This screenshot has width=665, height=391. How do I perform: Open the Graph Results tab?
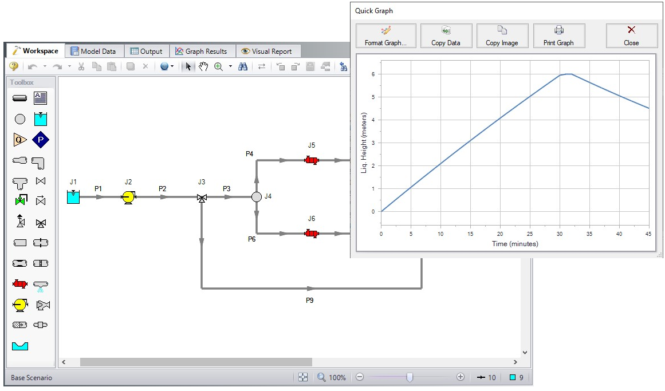click(204, 51)
